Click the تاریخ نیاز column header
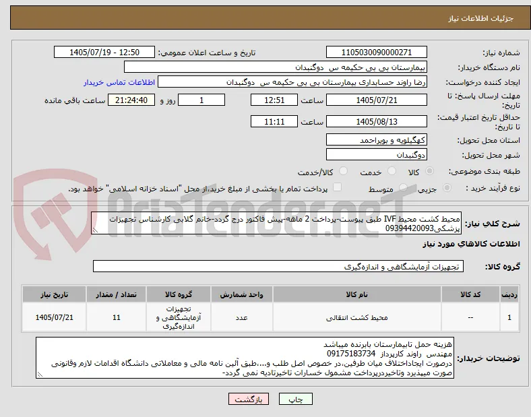The image size is (531, 417). click(54, 294)
